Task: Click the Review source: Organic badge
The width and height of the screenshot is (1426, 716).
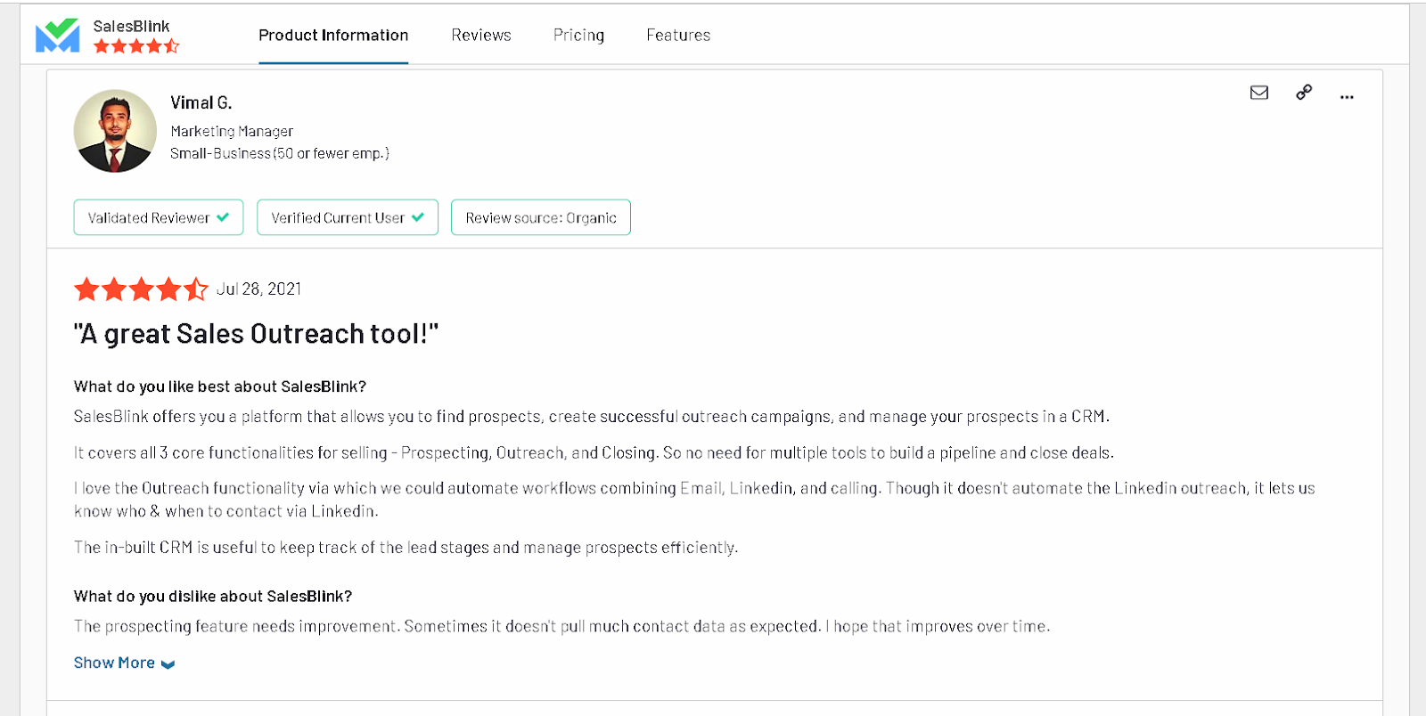Action: click(x=541, y=217)
